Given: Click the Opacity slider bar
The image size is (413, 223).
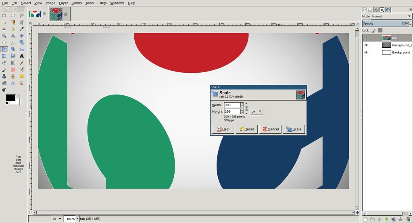Looking at the screenshot, I should click(x=386, y=23).
